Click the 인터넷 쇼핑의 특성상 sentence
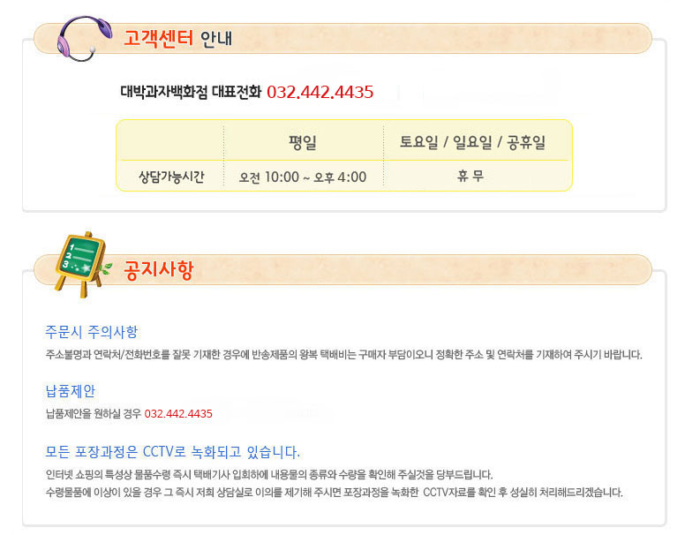 pos(269,475)
